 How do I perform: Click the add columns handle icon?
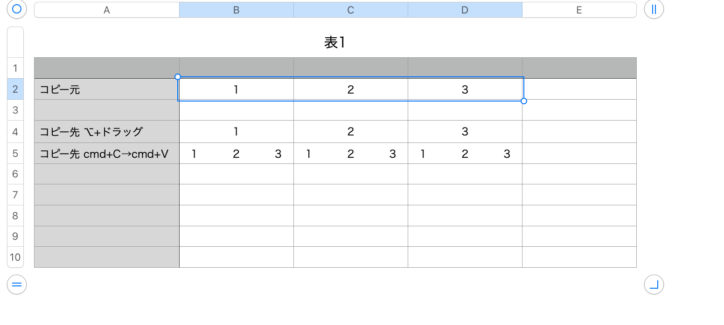pyautogui.click(x=654, y=9)
